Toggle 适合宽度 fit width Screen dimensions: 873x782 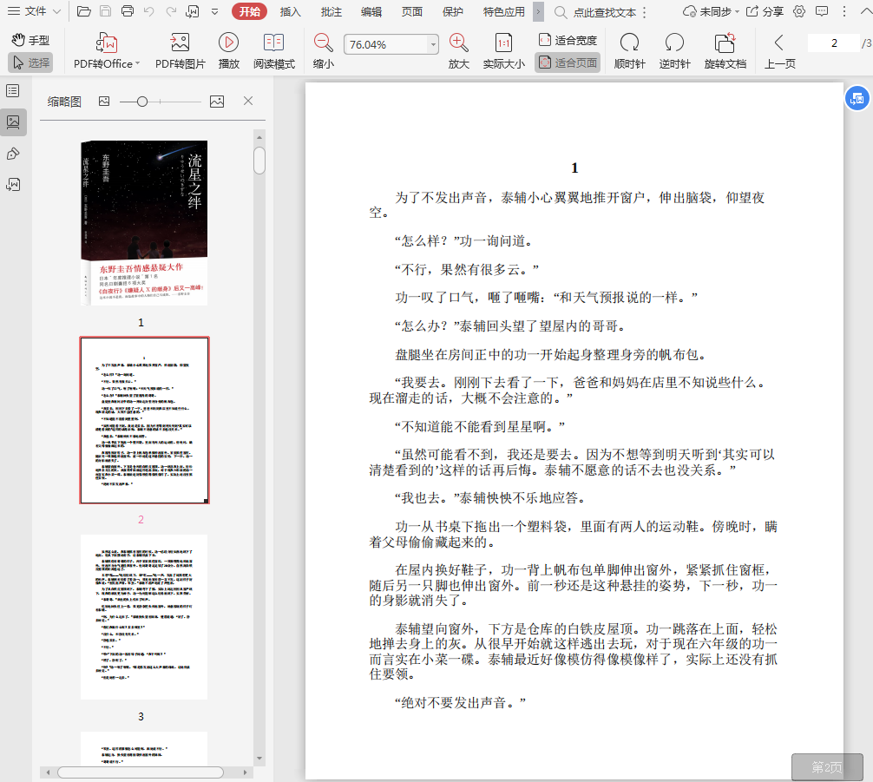click(568, 40)
